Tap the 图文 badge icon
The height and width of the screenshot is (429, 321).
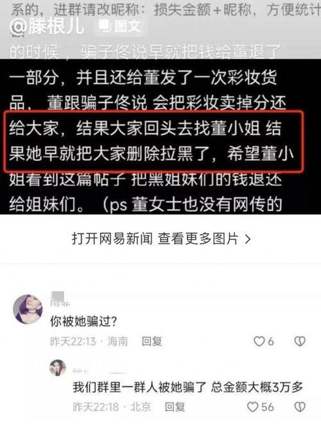pyautogui.click(x=105, y=26)
